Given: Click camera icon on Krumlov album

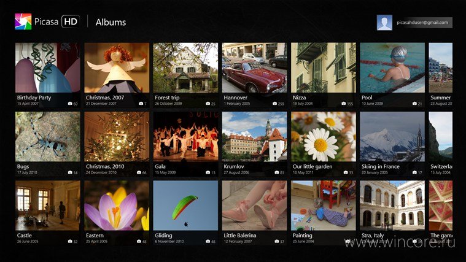Looking at the screenshot, I should point(277,172).
